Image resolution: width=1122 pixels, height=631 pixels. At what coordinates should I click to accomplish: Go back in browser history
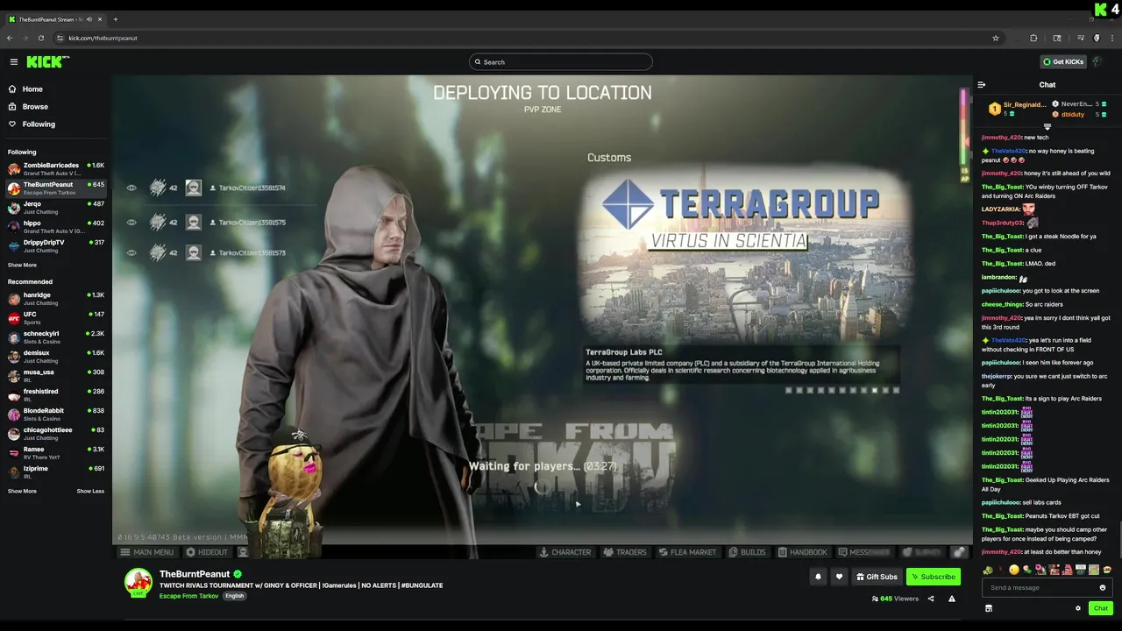coord(10,38)
